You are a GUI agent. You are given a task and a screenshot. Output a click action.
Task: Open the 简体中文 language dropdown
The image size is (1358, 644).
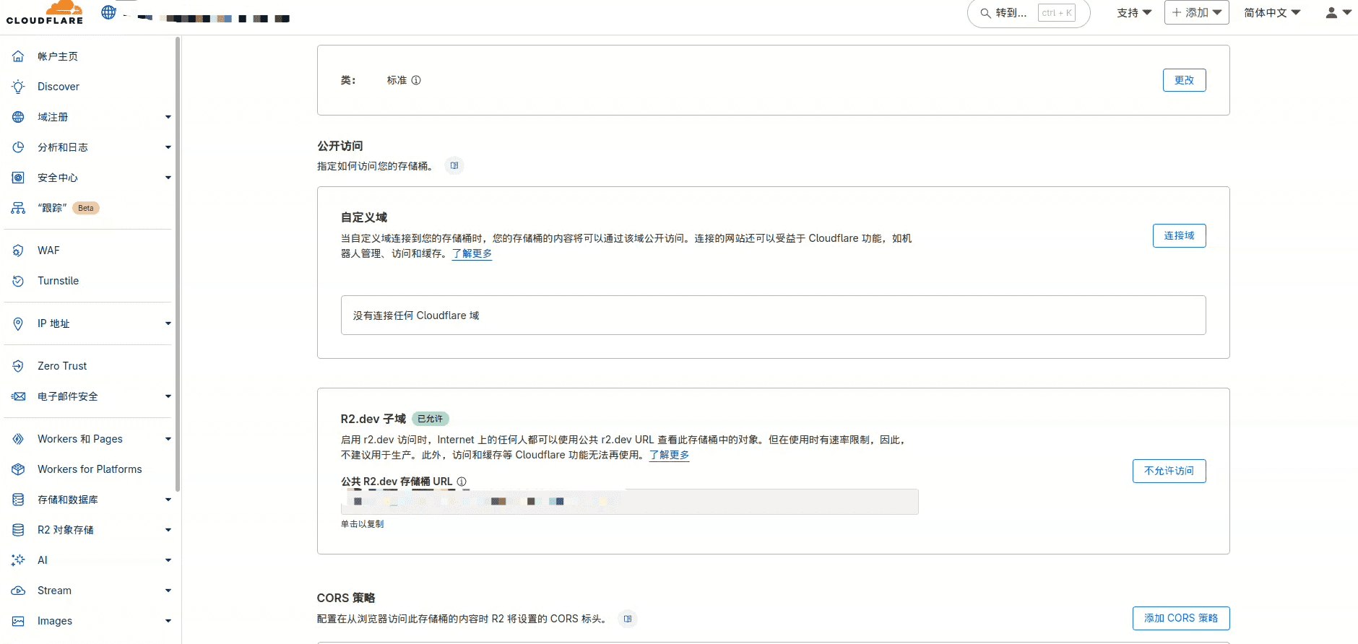tap(1272, 13)
